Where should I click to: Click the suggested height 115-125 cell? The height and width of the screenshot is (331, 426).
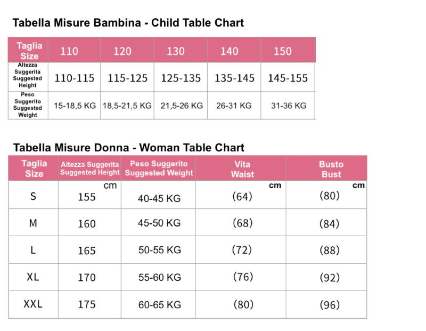point(127,78)
